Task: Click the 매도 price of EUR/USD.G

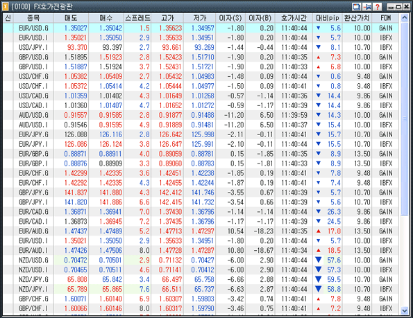Action: (76, 28)
